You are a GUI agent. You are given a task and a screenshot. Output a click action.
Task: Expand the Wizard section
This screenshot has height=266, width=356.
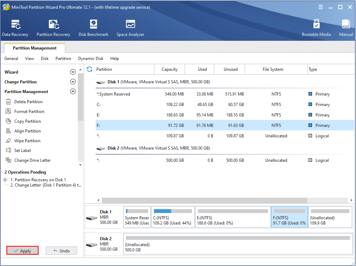[x=73, y=72]
